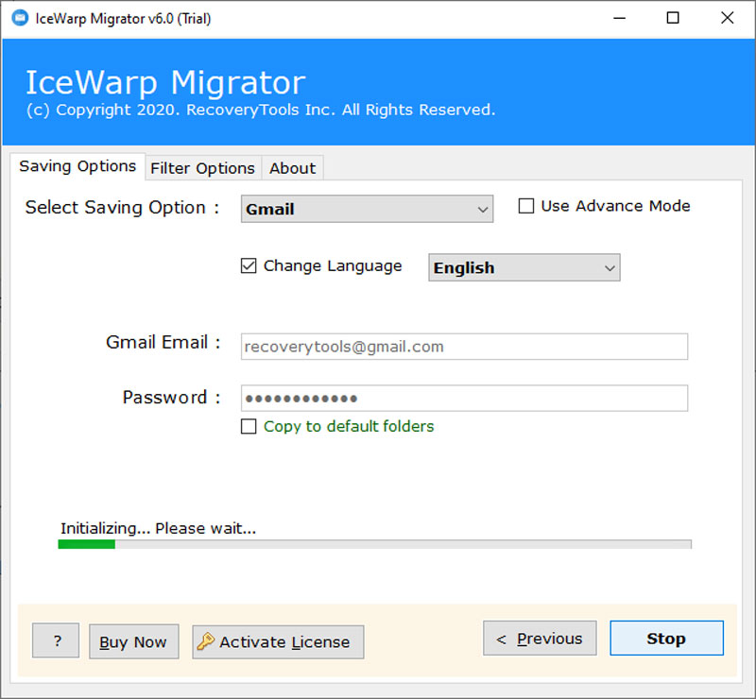This screenshot has height=699, width=756.
Task: Open the Gmail saving option dropdown
Action: 367,209
